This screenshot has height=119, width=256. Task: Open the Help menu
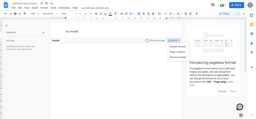click(x=75, y=8)
